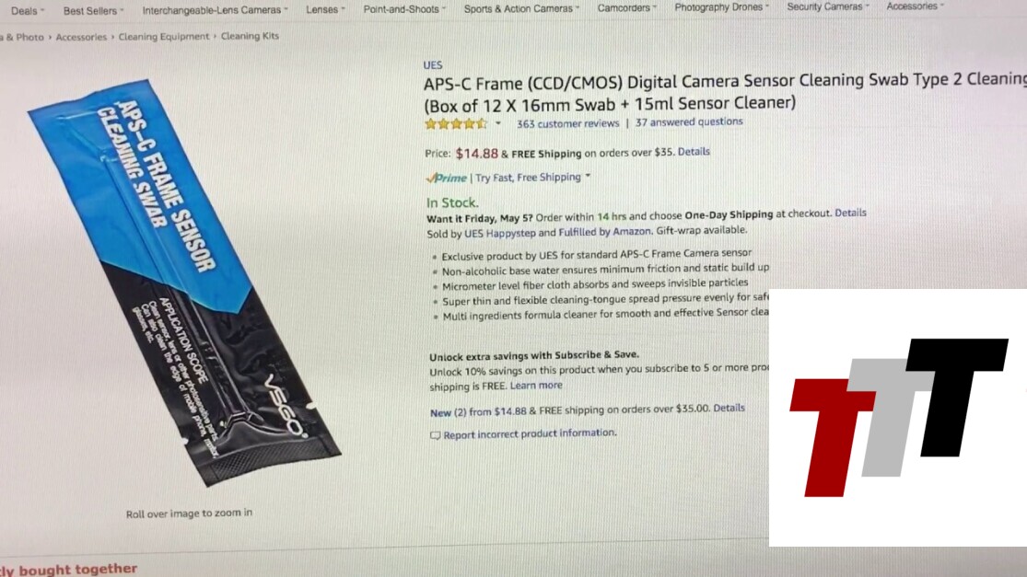This screenshot has width=1027, height=577.
Task: Click the report speech bubble icon
Action: point(435,435)
